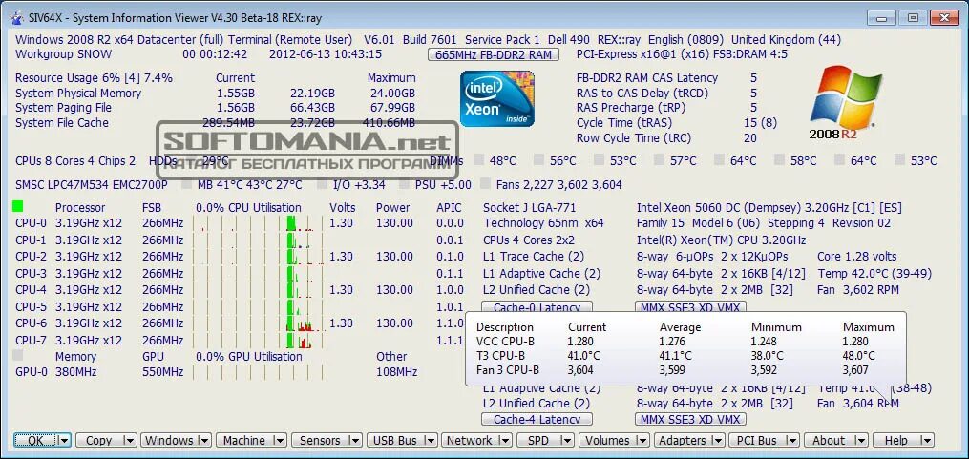Screen dimensions: 969x459
Task: Open the Adapters button dropdown arrow
Action: (719, 441)
